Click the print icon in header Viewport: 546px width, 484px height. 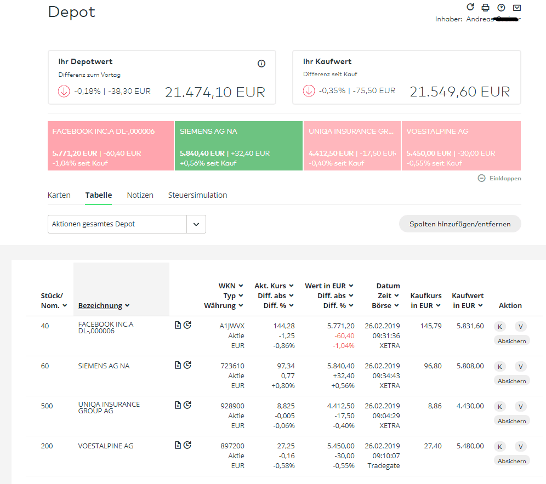click(x=485, y=7)
